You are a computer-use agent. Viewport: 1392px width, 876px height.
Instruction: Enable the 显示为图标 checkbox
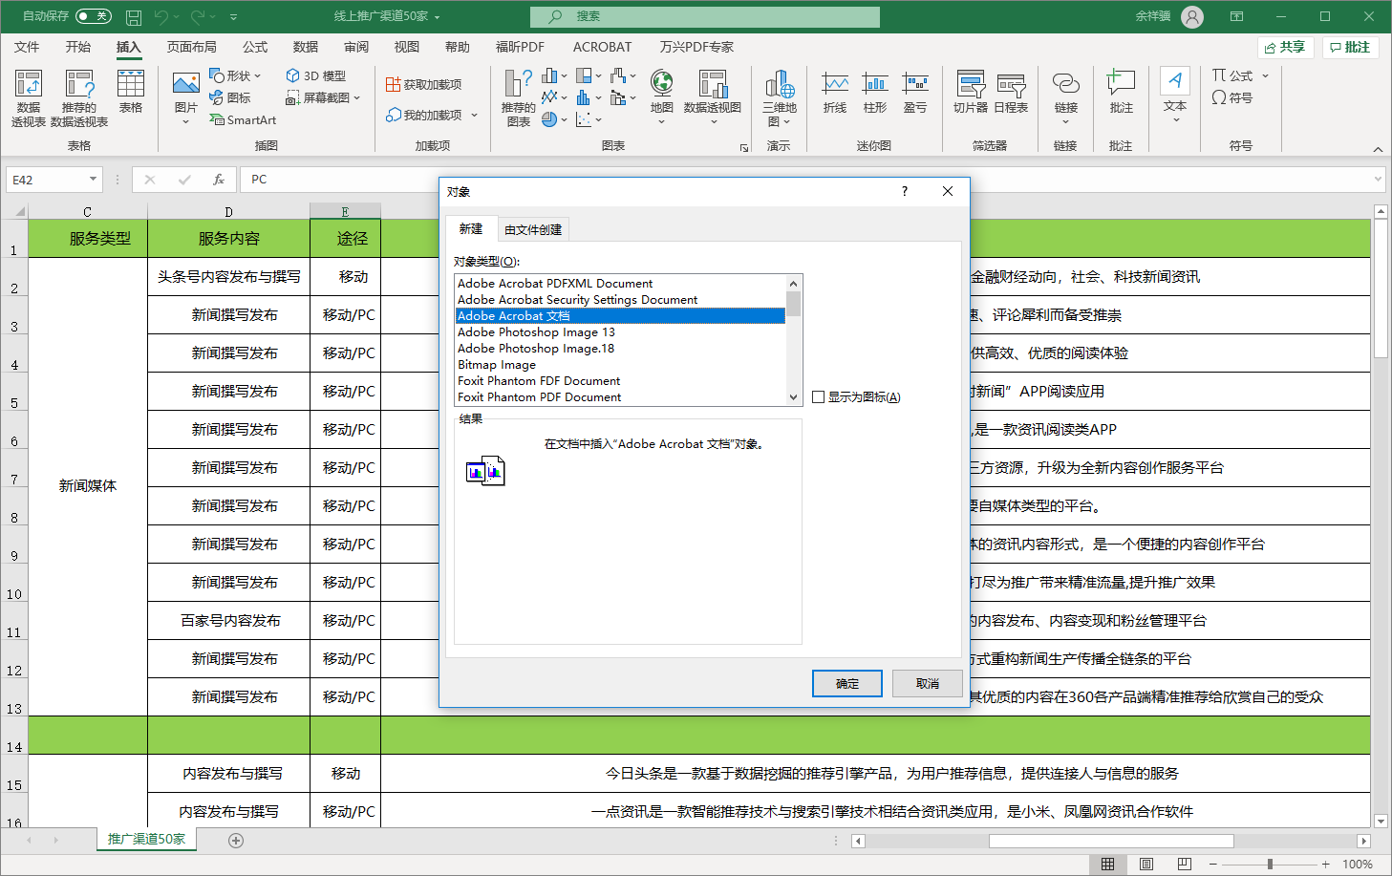pos(819,397)
